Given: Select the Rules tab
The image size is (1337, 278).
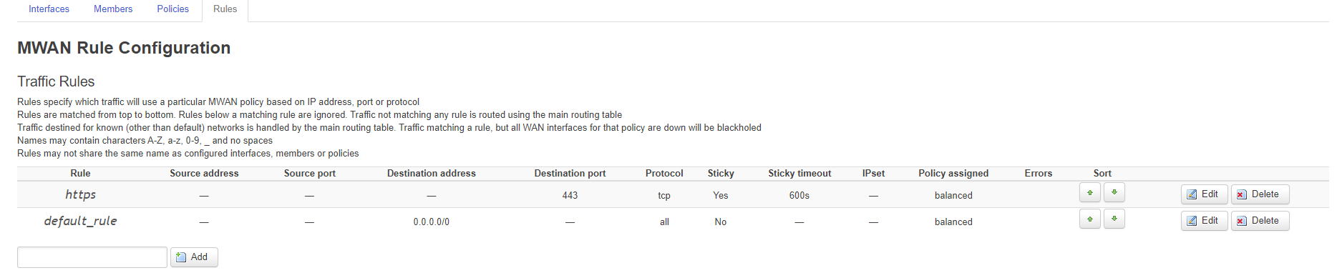Looking at the screenshot, I should click(225, 9).
